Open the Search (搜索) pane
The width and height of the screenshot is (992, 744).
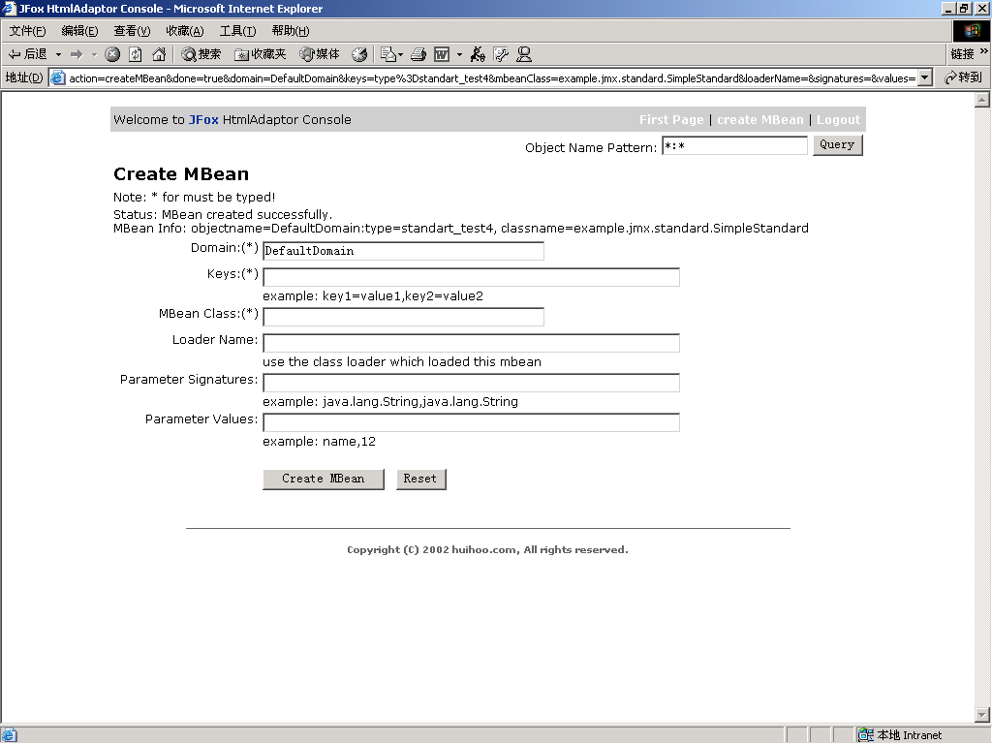pyautogui.click(x=201, y=54)
